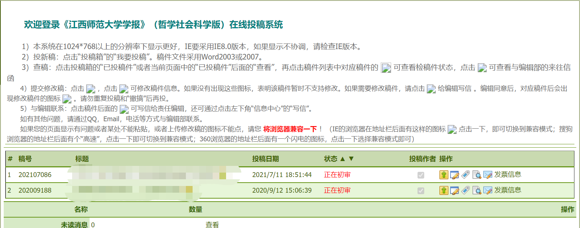Click edit-info pencil icon for manuscript 202107086
Screen dimensions: 580x228
[454, 175]
